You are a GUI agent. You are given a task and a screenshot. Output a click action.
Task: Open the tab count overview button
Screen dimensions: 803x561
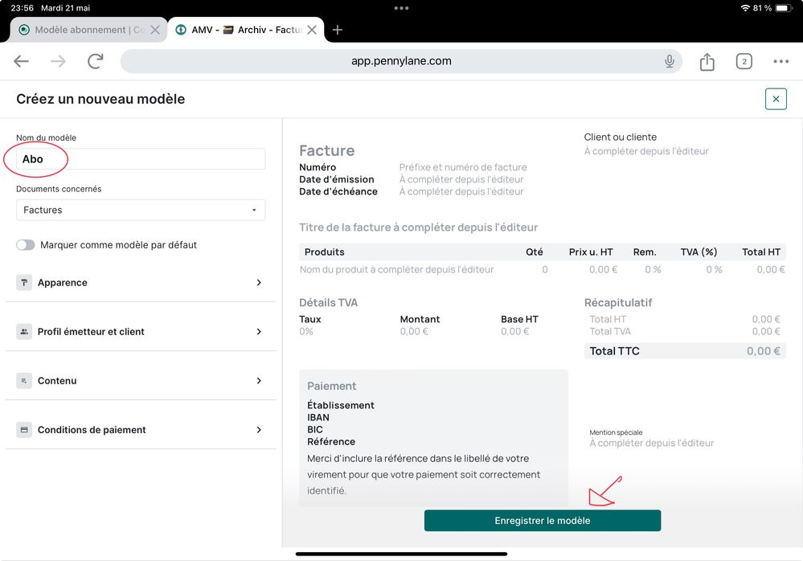point(744,62)
